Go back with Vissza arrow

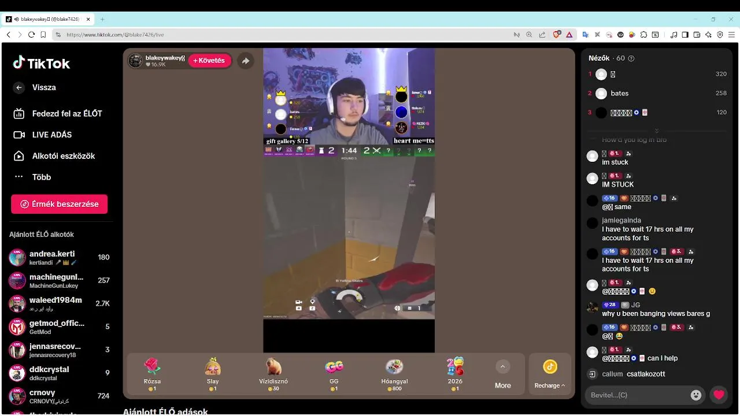(x=19, y=87)
